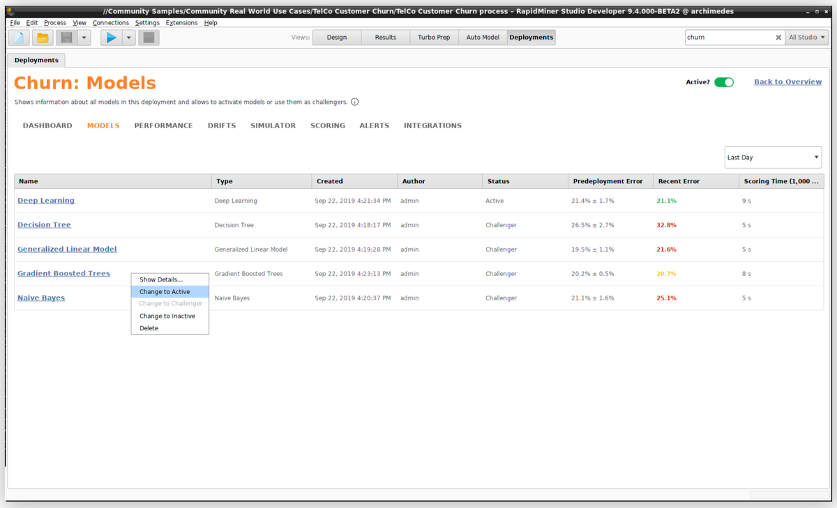Create a new process with toolbar icon
Screen dimensions: 837x508
(19, 38)
